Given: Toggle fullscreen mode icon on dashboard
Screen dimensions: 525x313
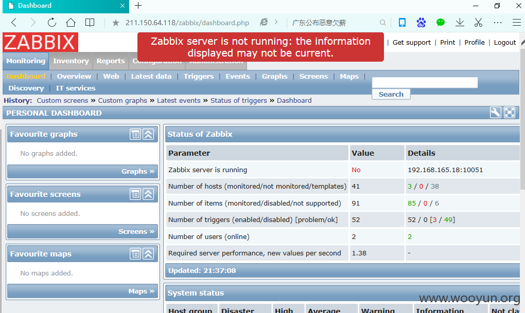Looking at the screenshot, I should 509,113.
